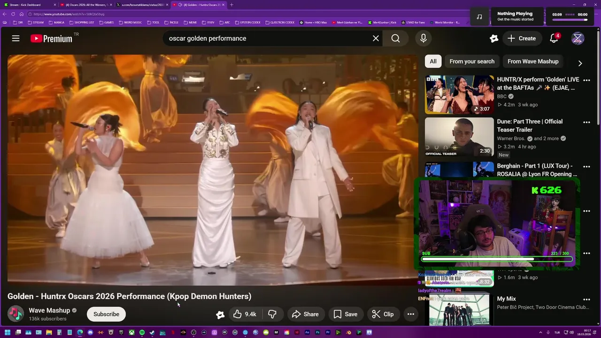Click music note icon in media widget
Image resolution: width=601 pixels, height=338 pixels.
pos(479,16)
